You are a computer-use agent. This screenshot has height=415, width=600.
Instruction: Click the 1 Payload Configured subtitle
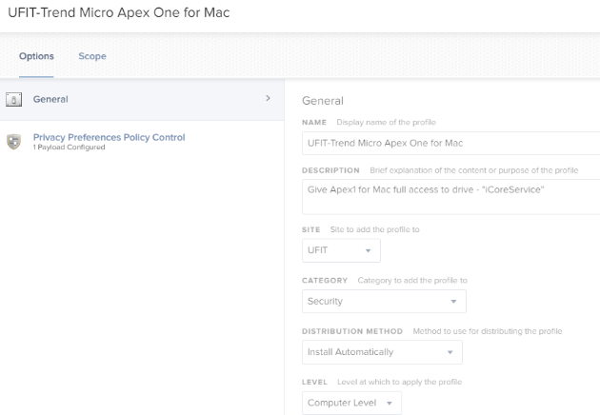point(69,148)
